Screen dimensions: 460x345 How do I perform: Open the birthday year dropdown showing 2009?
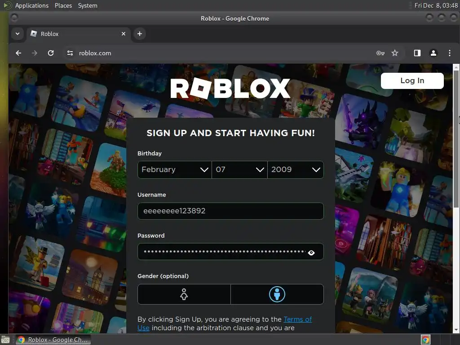click(296, 169)
